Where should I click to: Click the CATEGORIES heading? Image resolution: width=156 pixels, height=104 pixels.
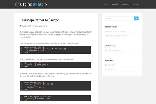click(110, 45)
